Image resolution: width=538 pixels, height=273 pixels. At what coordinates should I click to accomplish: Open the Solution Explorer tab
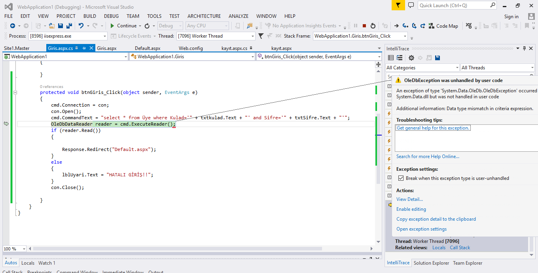point(431,263)
